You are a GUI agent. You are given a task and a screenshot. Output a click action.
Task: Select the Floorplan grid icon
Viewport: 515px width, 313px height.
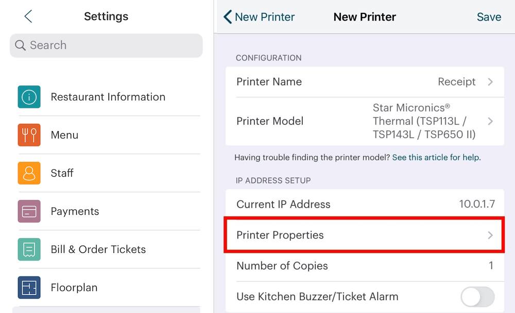(29, 288)
